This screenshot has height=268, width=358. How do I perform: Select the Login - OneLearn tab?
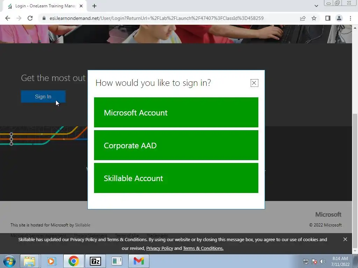pos(45,6)
